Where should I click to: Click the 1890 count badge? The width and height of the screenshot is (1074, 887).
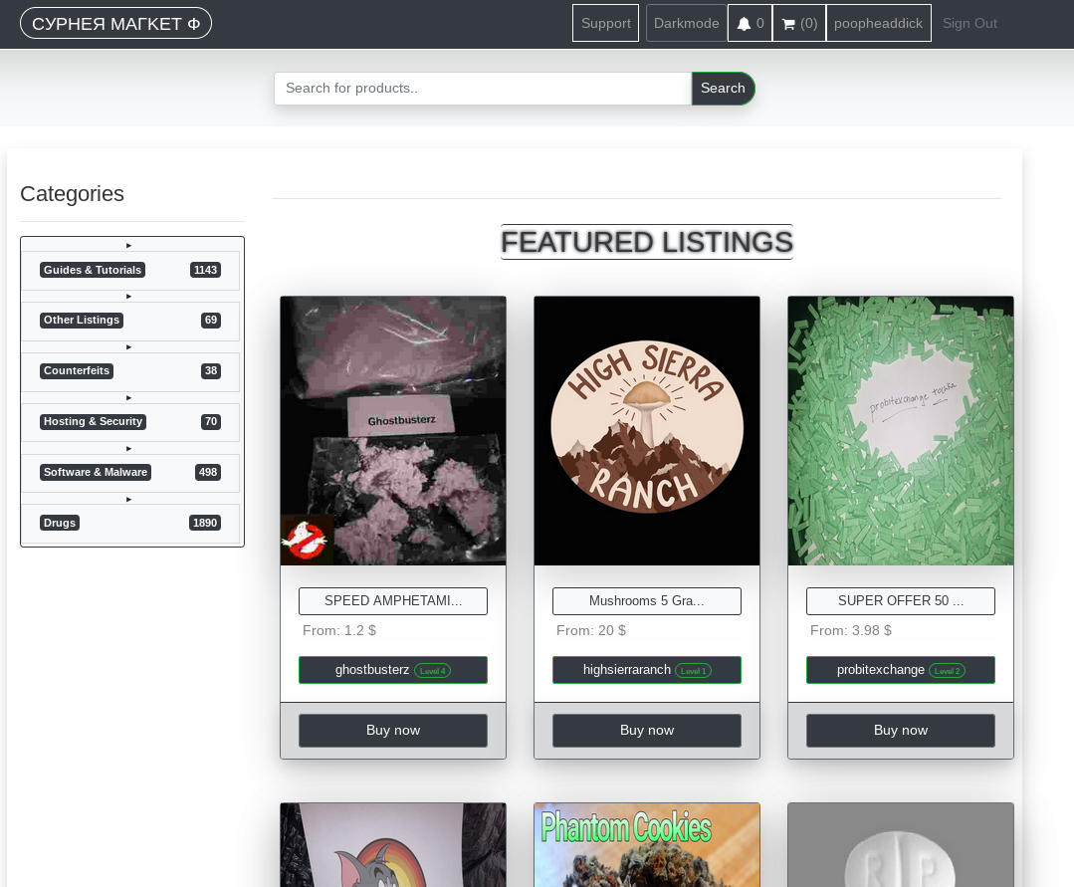coord(205,523)
